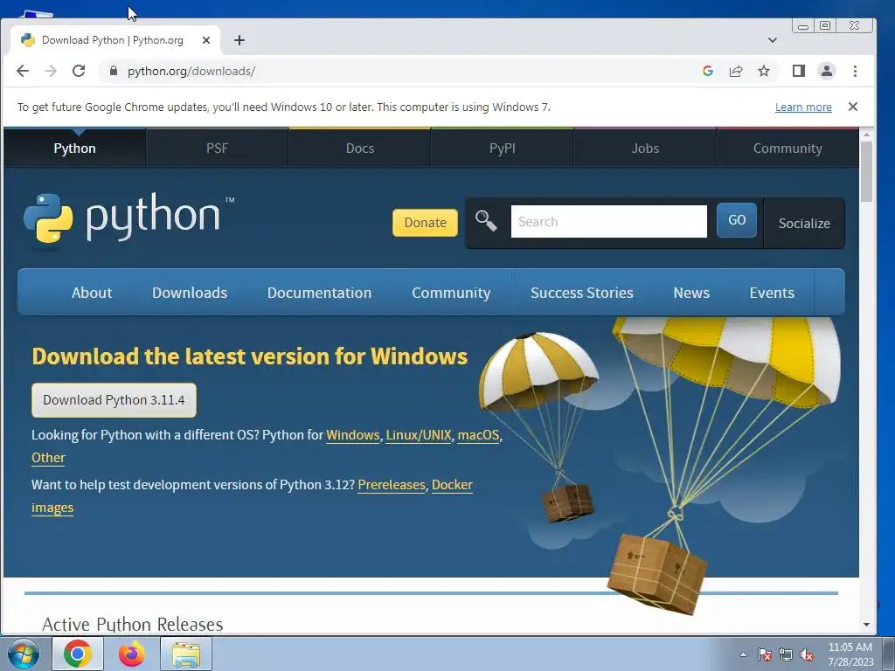Open a new tab with the plus icon
The image size is (895, 671).
(x=239, y=40)
